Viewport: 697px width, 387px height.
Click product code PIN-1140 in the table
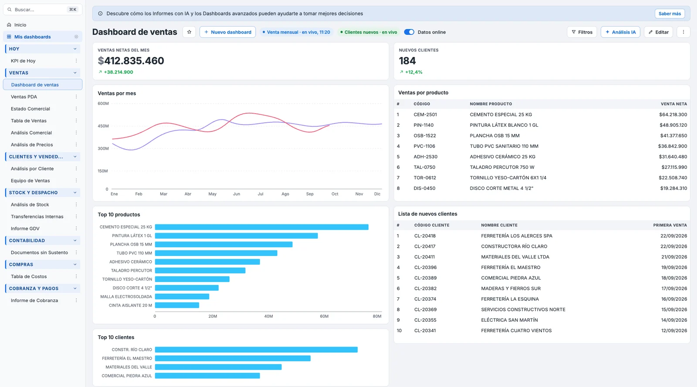(423, 125)
